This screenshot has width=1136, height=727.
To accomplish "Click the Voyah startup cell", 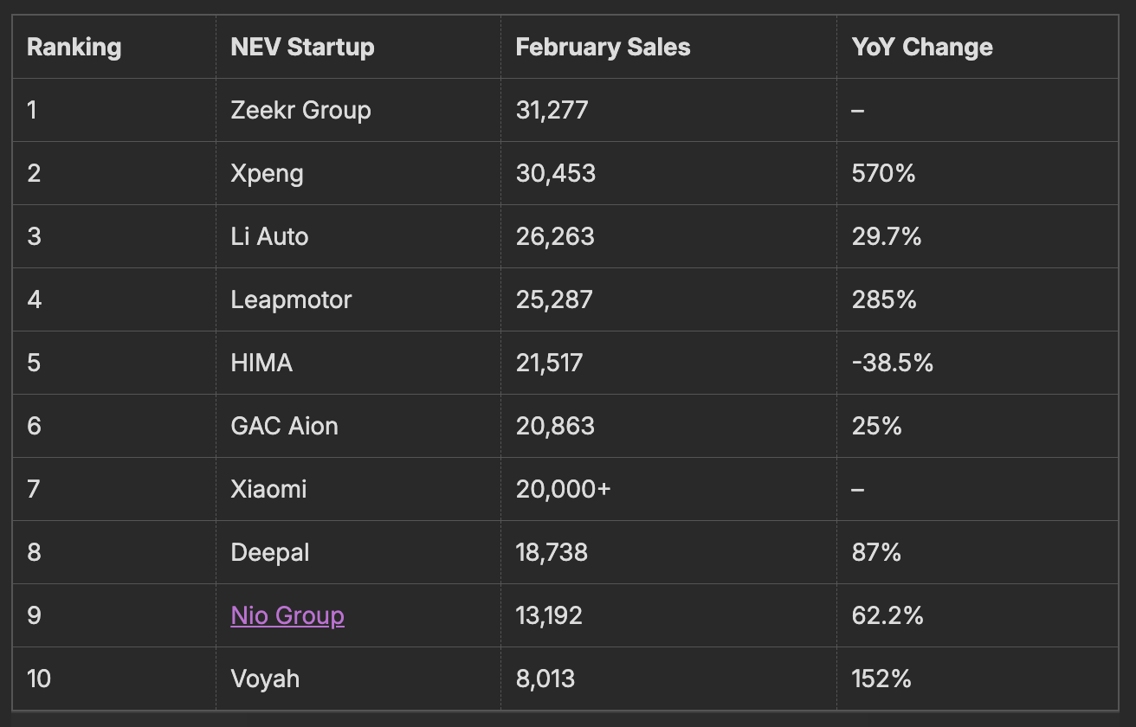I will click(265, 679).
